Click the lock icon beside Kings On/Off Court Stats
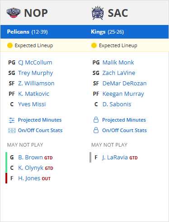Image resolution: width=169 pixels, height=222 pixels. 96,130
